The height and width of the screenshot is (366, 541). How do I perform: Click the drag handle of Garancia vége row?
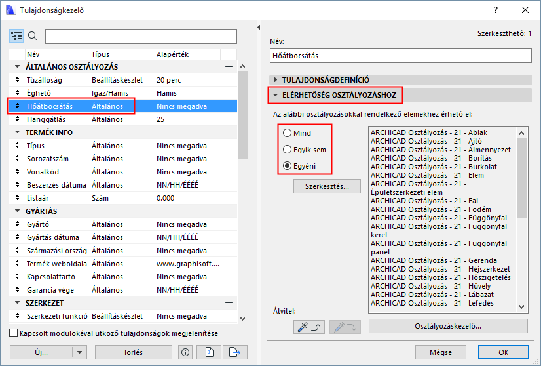click(x=17, y=290)
